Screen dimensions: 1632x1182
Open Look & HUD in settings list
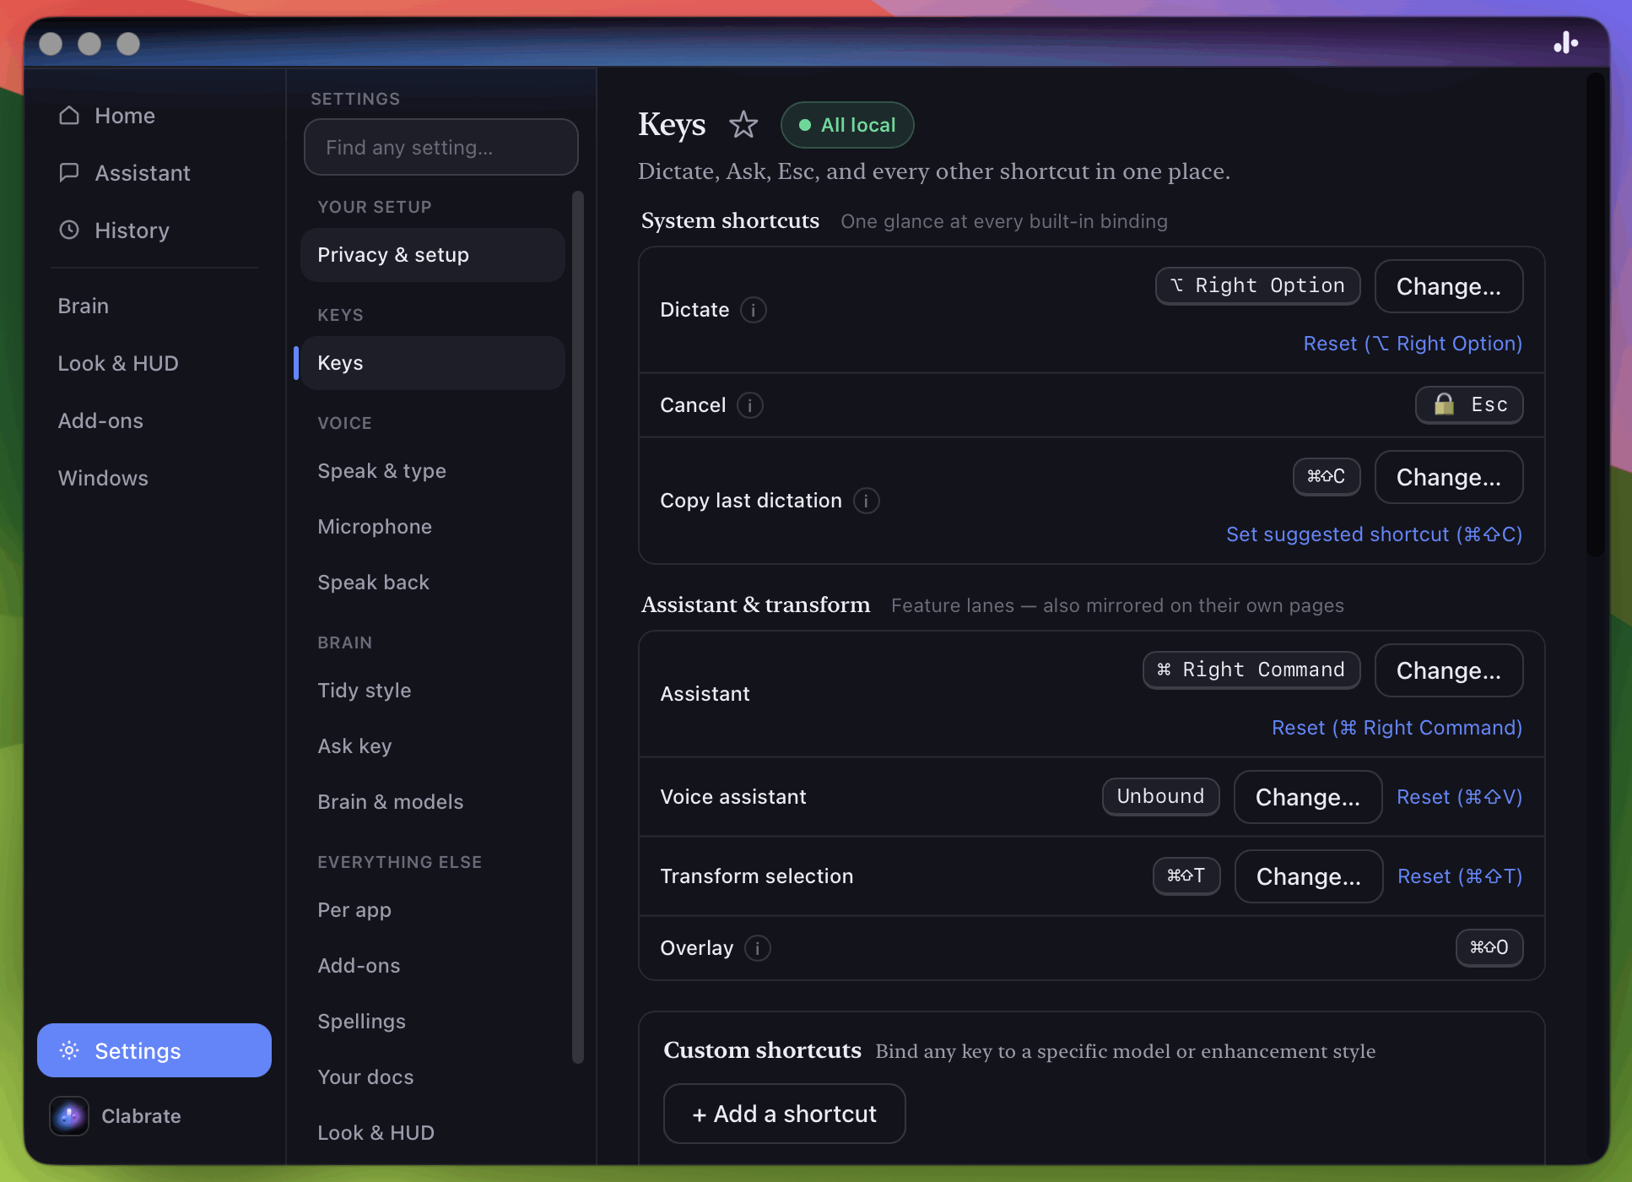click(x=376, y=1133)
